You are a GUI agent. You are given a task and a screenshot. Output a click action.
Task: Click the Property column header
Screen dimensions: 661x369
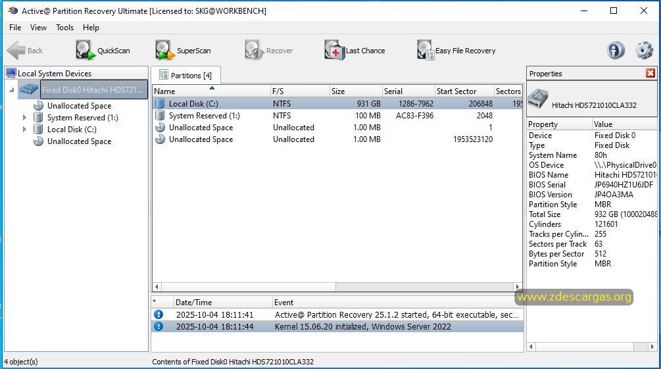coord(559,124)
